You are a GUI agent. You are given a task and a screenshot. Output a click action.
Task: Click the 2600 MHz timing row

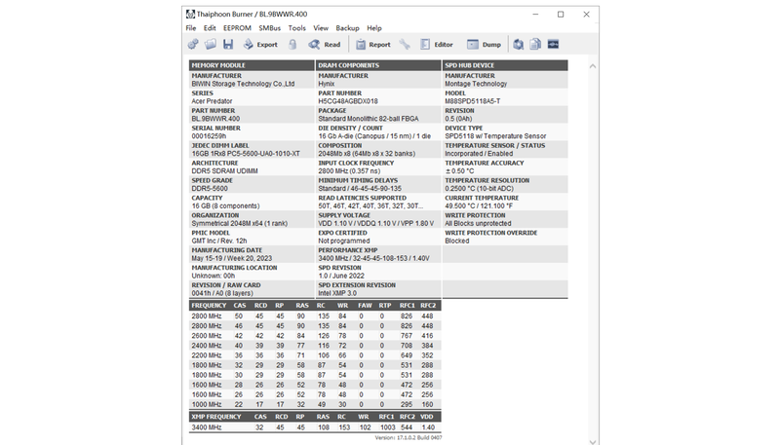pyautogui.click(x=314, y=336)
